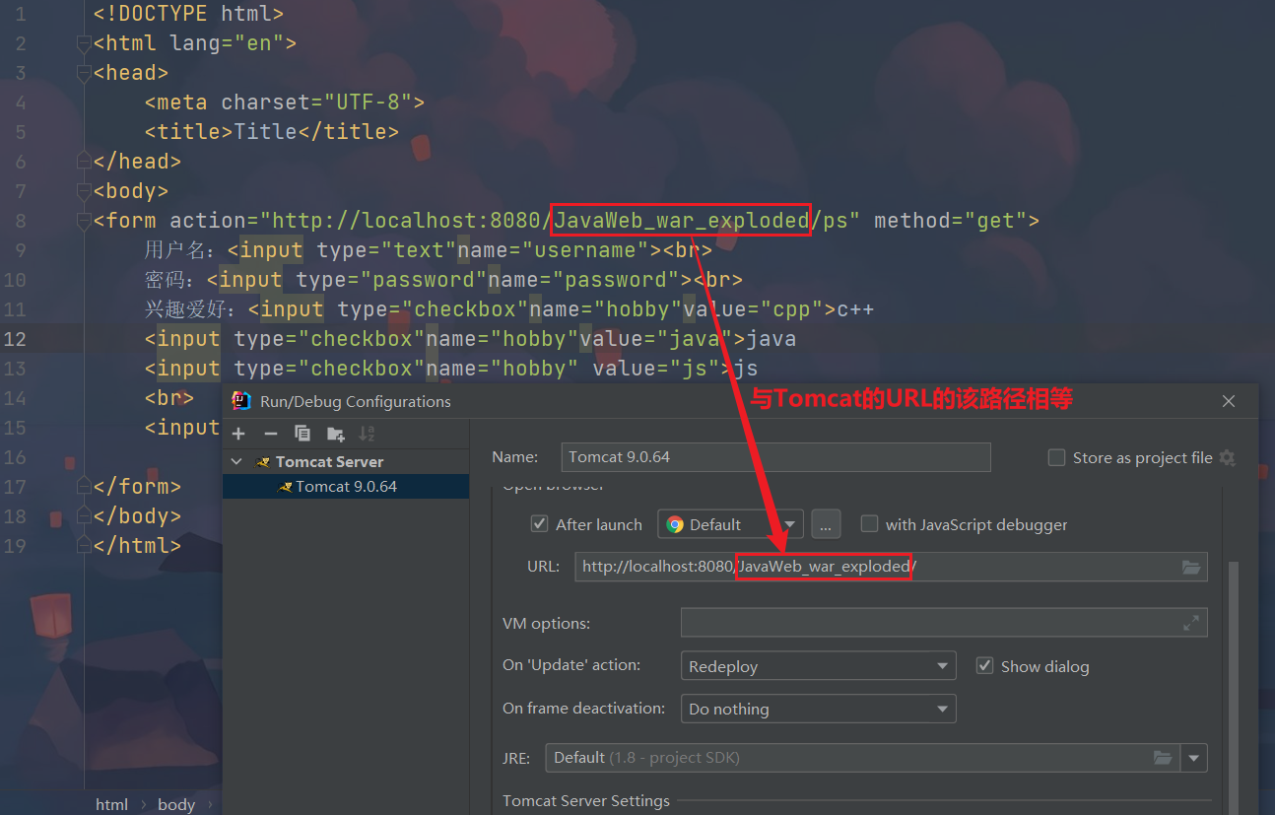Add new configuration with plus icon
The image size is (1275, 815).
click(x=238, y=434)
